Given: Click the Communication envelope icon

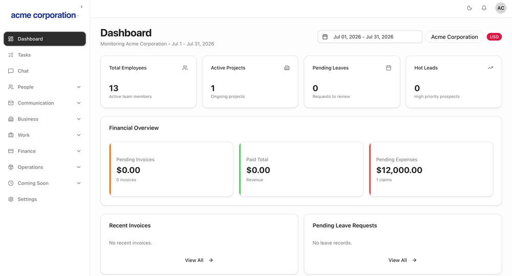Looking at the screenshot, I should [11, 103].
